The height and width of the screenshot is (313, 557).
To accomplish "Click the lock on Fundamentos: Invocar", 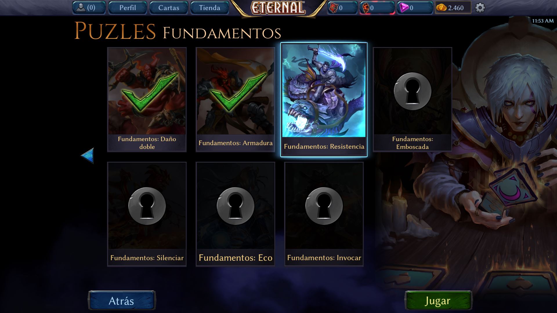I will coord(324,206).
